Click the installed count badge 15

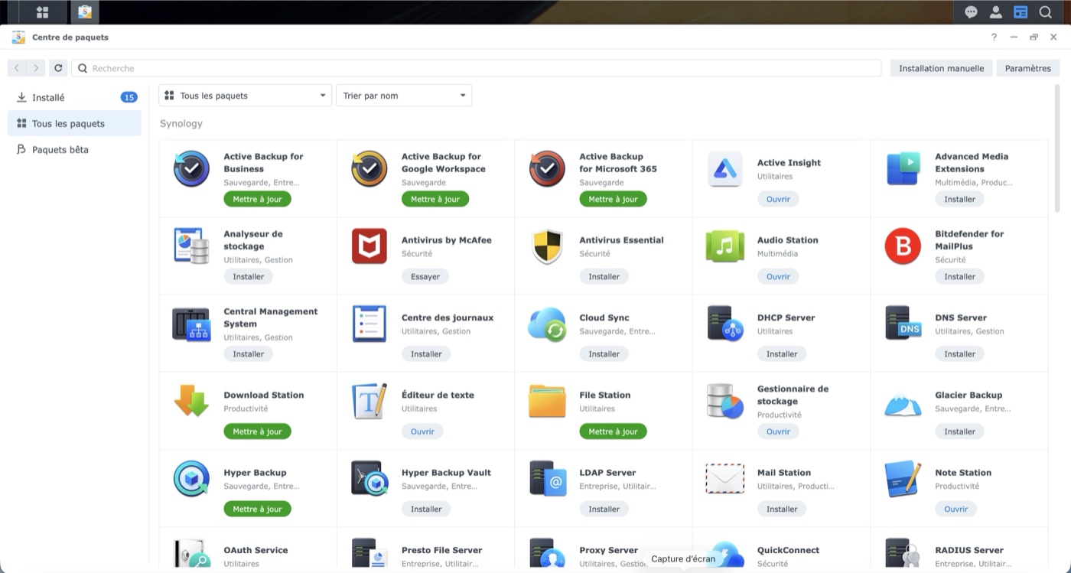129,97
